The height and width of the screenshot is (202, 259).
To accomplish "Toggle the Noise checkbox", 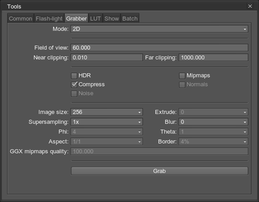I will click(x=74, y=94).
